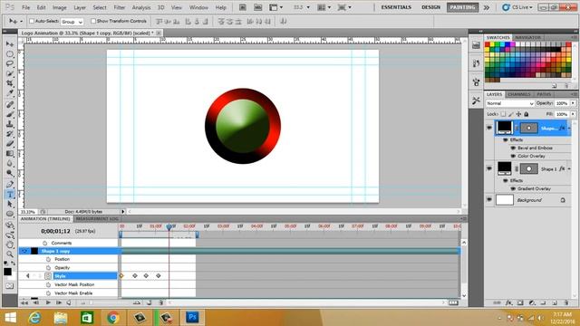Screen dimensions: 580x326
Task: Select the Elliptical Marquee tool
Action: (x=10, y=54)
